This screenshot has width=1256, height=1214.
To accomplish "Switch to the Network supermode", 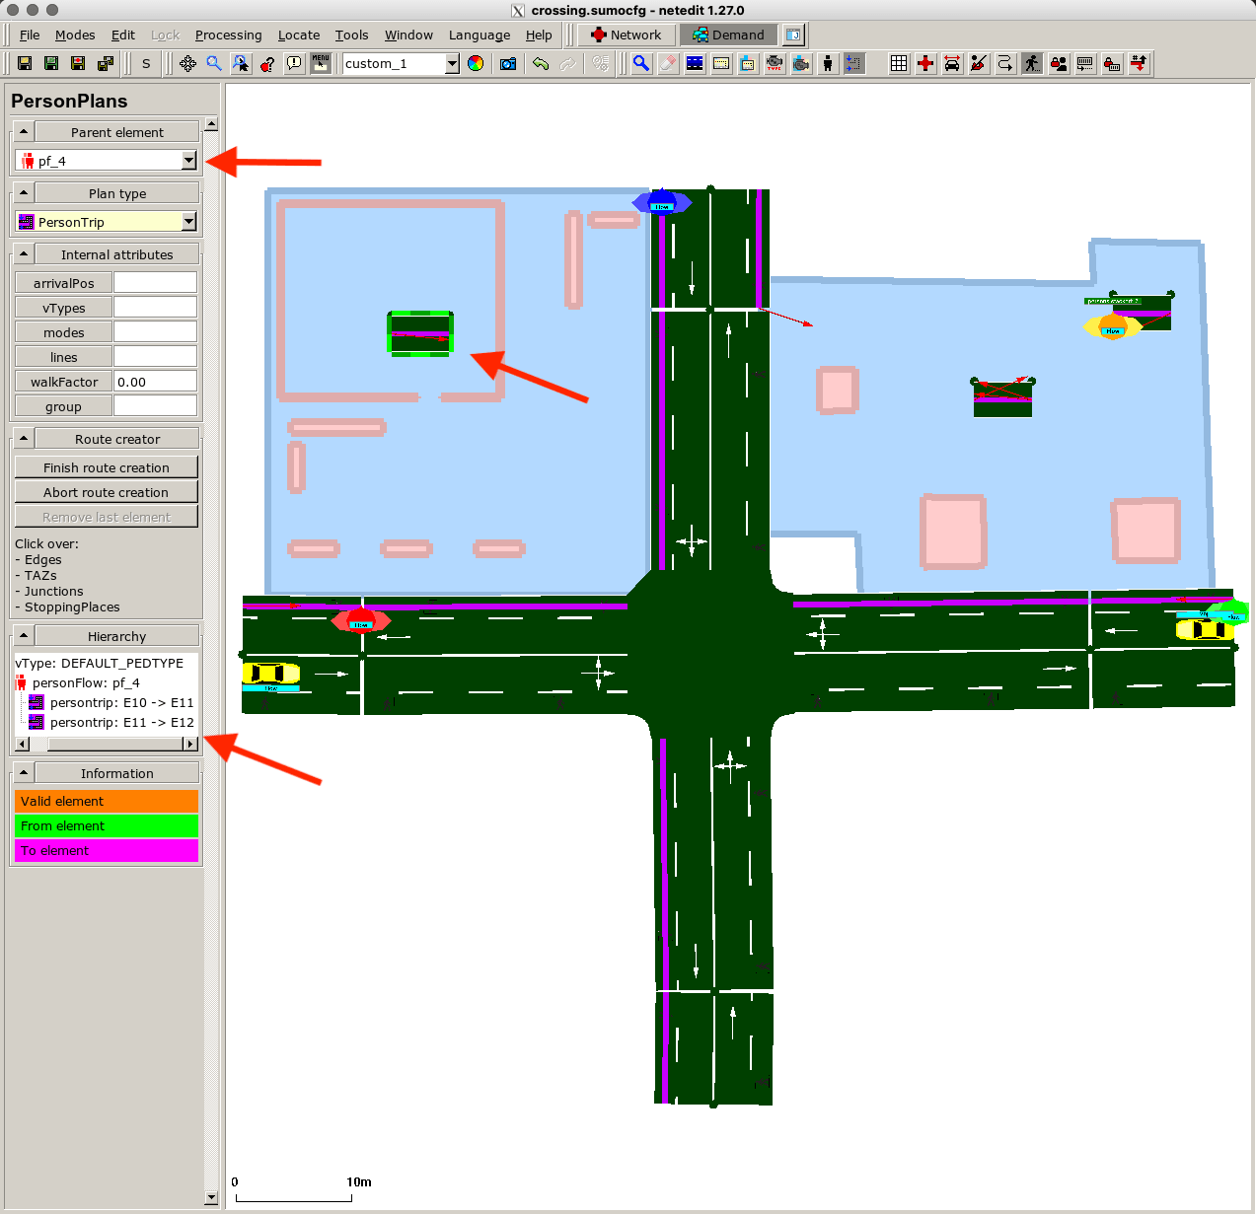I will 627,35.
